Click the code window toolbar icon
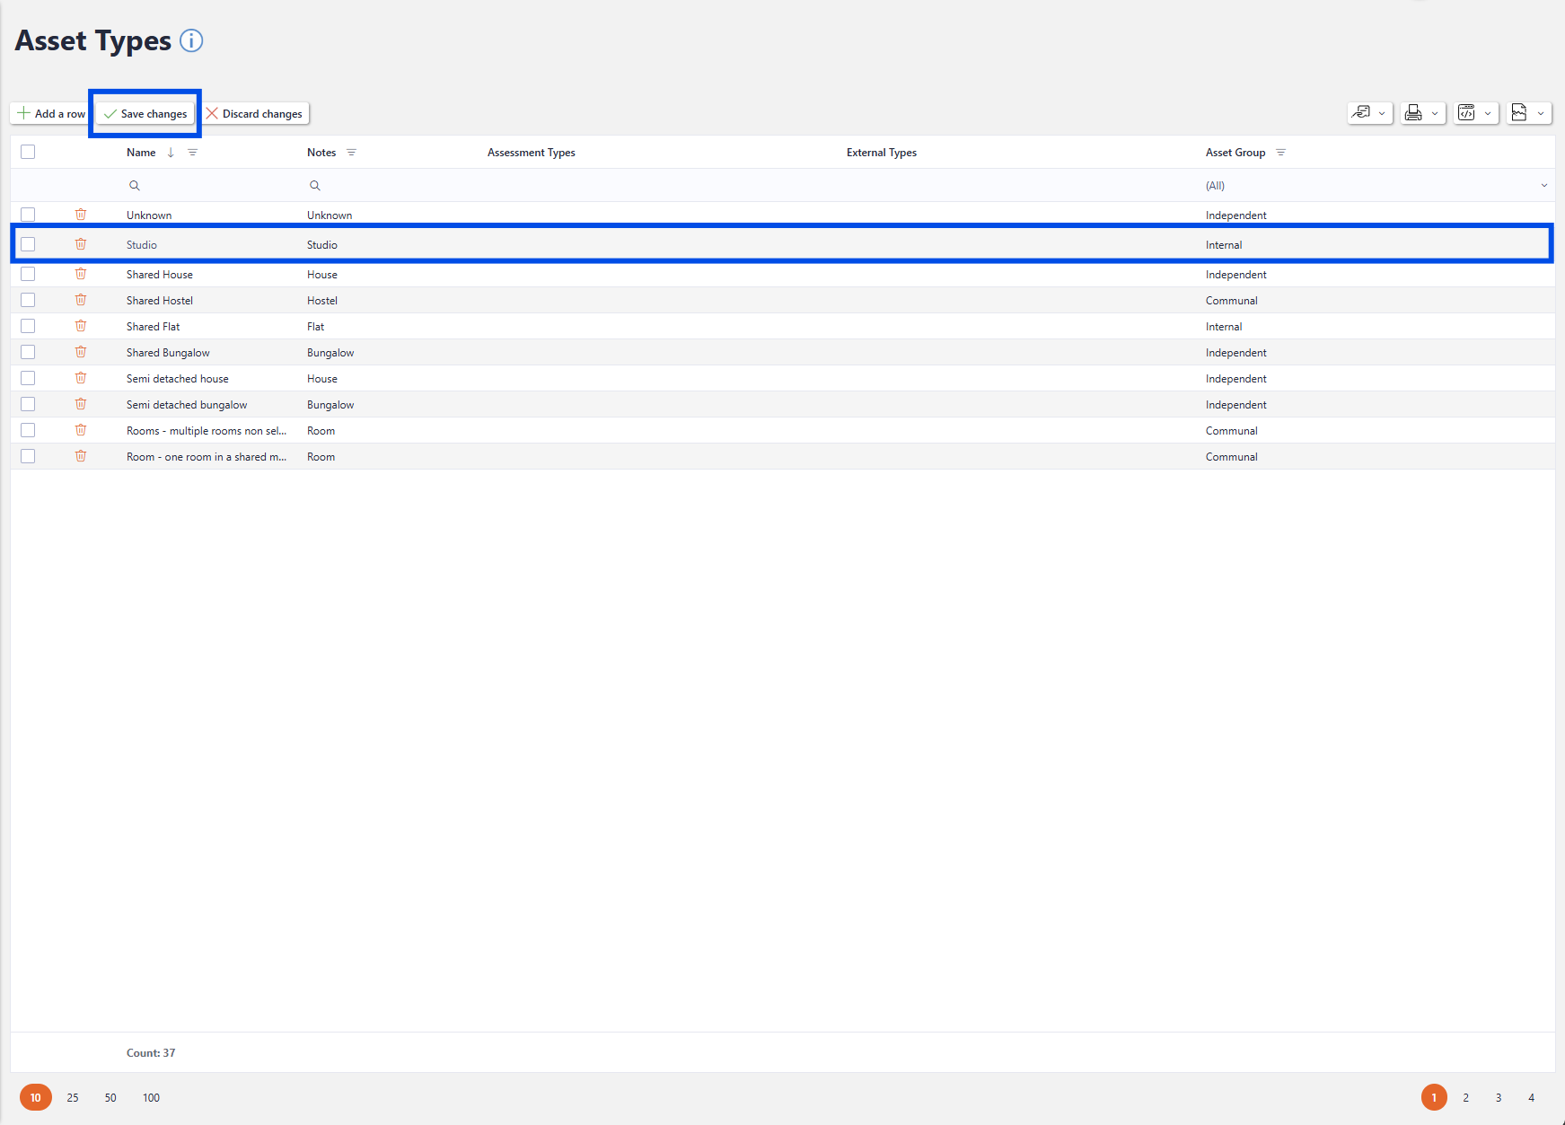Screen dimensions: 1565x1125 click(1466, 113)
